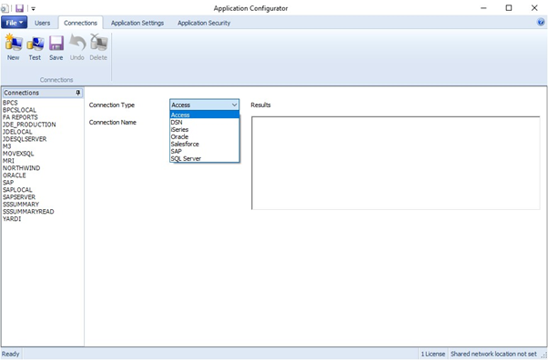Open the File menu
Viewport: 548px width, 360px height.
coord(14,23)
